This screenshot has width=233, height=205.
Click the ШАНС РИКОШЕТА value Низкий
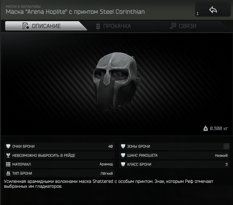[x=221, y=156]
